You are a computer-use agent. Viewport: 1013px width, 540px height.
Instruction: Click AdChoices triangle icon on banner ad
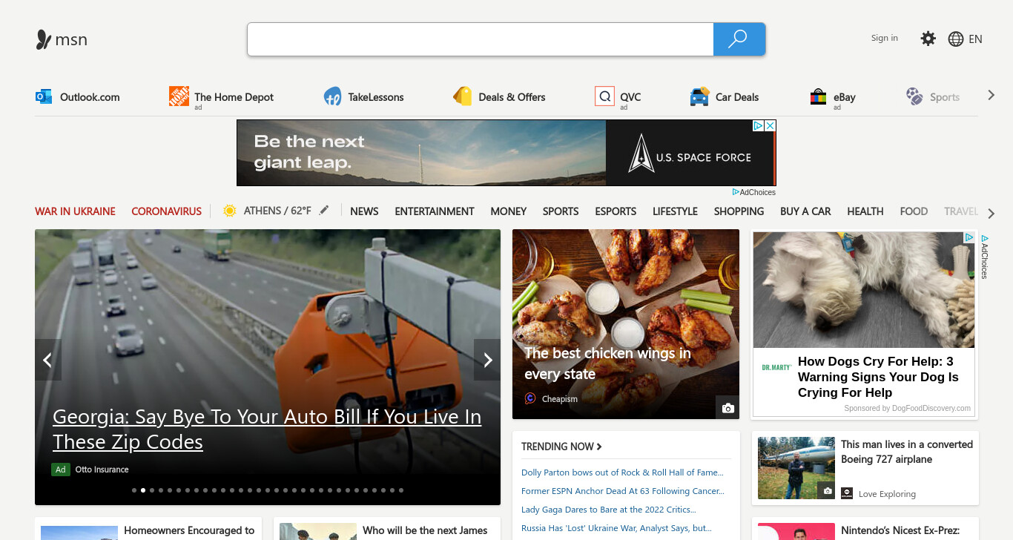(x=759, y=126)
